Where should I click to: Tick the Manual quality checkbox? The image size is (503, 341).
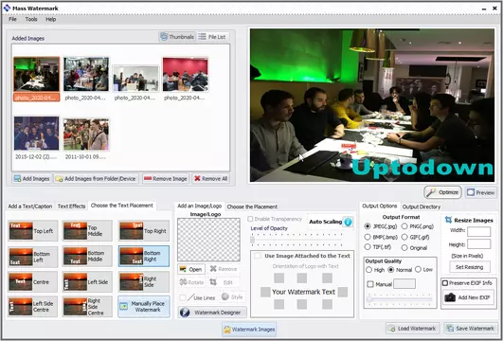(x=370, y=284)
